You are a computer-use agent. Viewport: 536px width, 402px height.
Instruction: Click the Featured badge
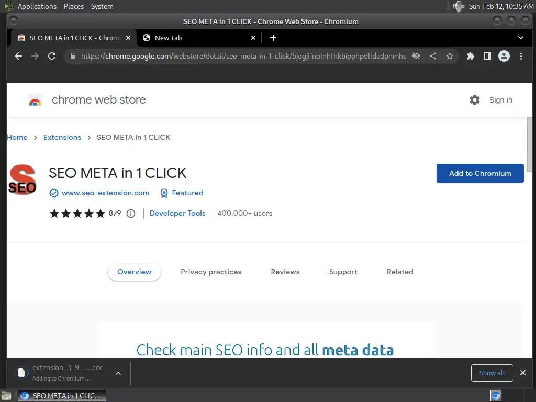point(182,193)
